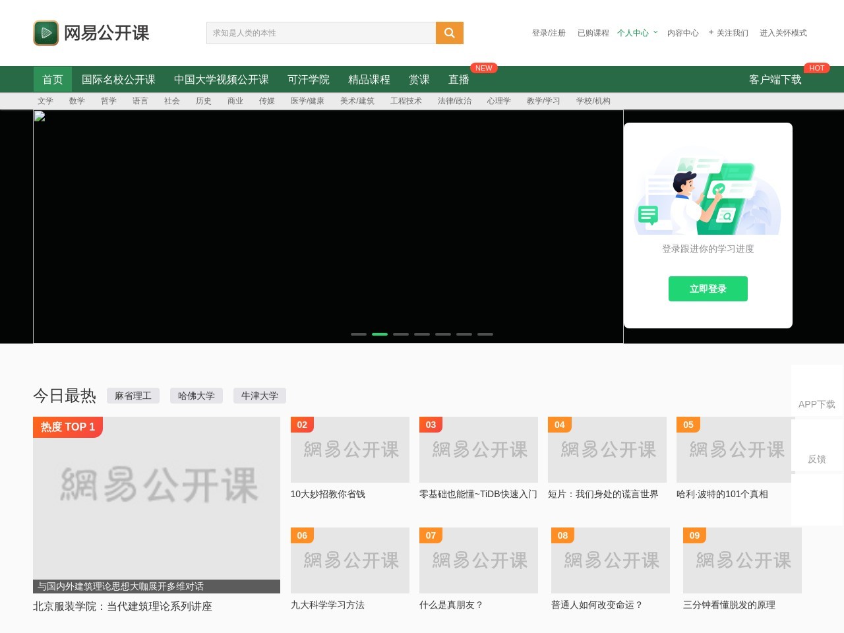The width and height of the screenshot is (844, 633).
Task: Select the second carousel indicator dot
Action: [380, 334]
